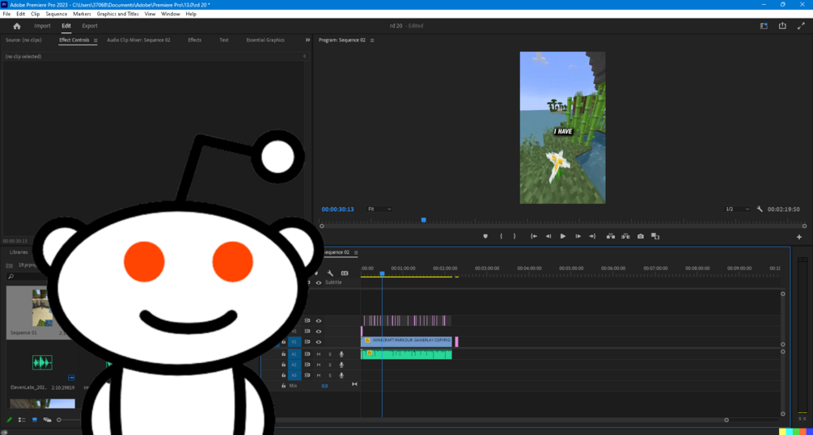813x435 pixels.
Task: Go to the Import workspace
Action: pyautogui.click(x=43, y=26)
